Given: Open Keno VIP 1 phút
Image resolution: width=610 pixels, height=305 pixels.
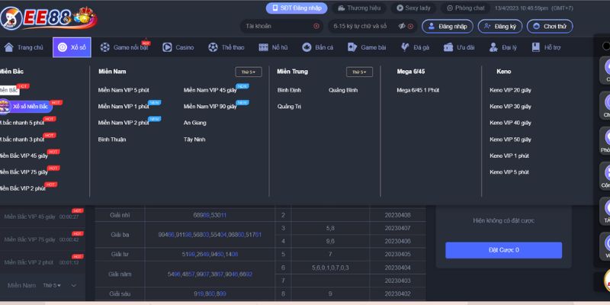Looking at the screenshot, I should click(509, 156).
